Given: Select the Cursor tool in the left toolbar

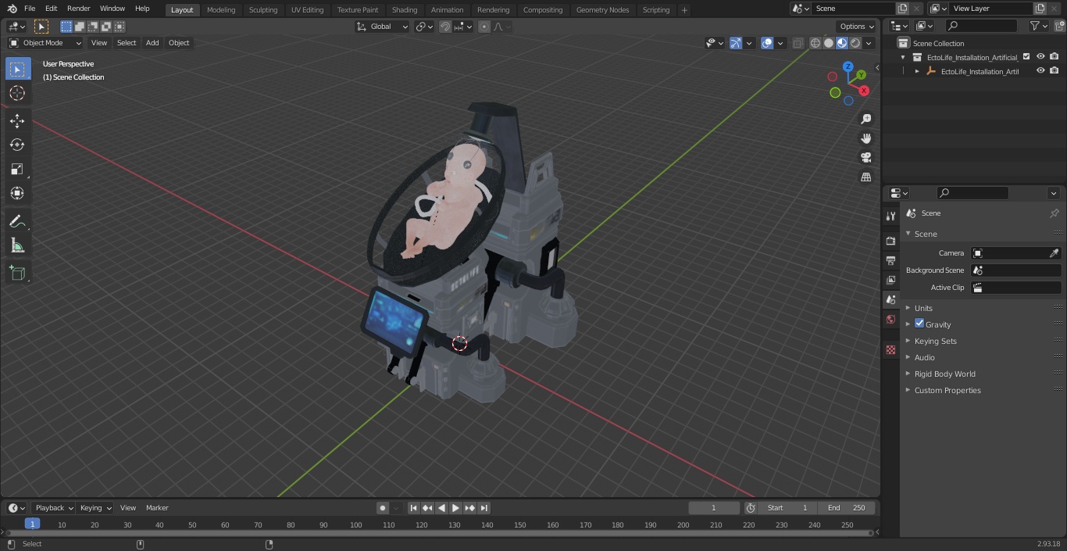Looking at the screenshot, I should [17, 93].
